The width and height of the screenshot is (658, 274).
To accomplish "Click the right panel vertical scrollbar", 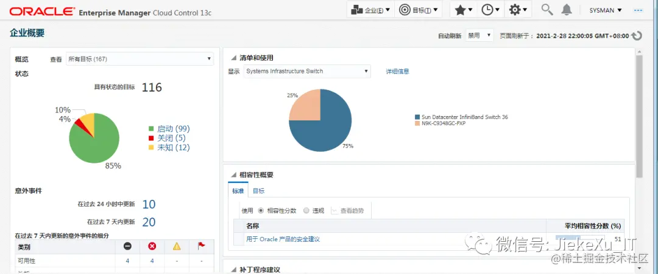I will pyautogui.click(x=639, y=117).
